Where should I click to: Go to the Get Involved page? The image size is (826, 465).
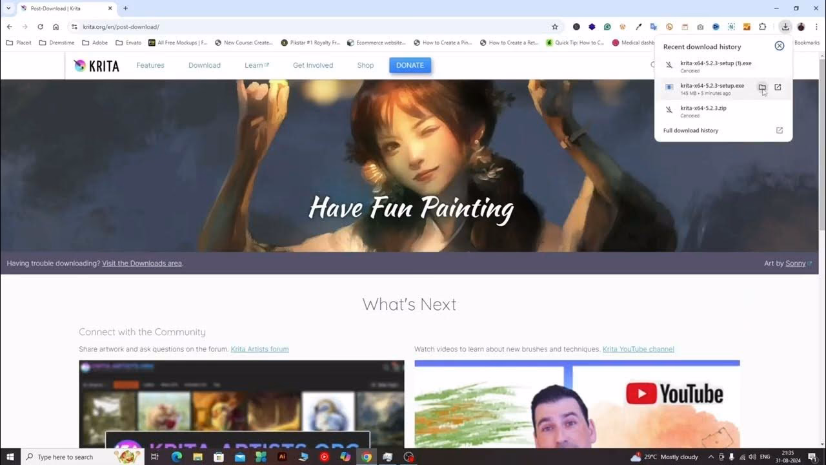point(313,65)
